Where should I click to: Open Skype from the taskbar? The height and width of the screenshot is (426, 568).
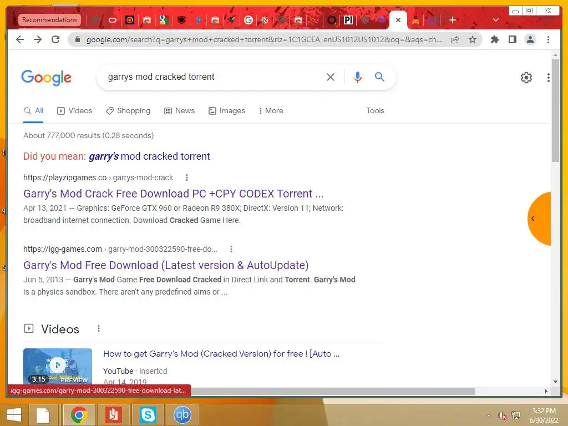[x=148, y=415]
